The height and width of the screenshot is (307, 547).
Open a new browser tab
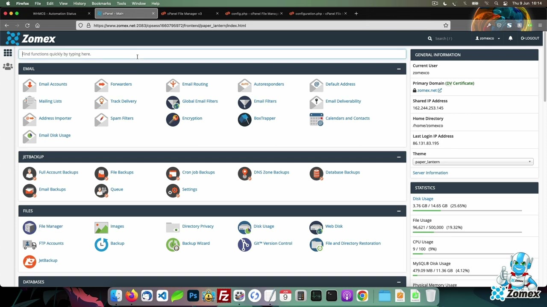click(x=356, y=14)
